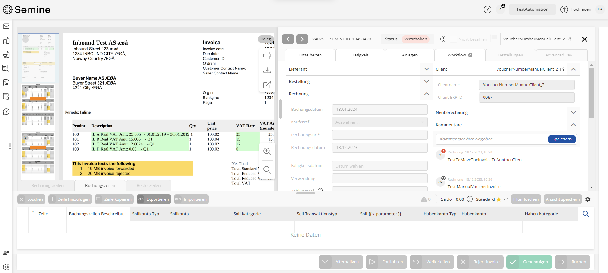The width and height of the screenshot is (608, 273).
Task: Click the Genehmigen button
Action: point(529,262)
